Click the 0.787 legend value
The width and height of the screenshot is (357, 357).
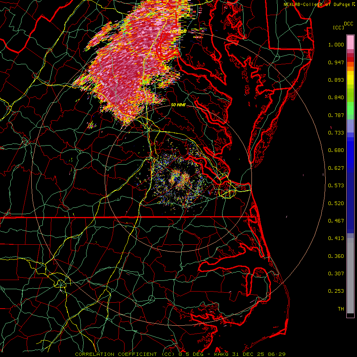[x=336, y=115]
